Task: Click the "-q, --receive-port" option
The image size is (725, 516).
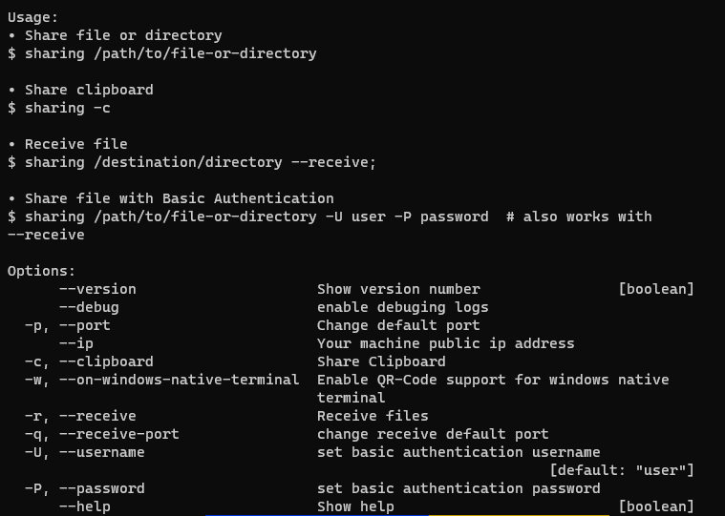Action: [x=101, y=434]
